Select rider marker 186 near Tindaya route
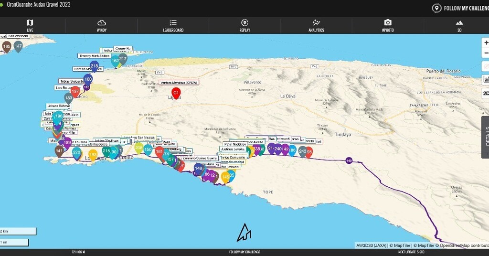Image resolution: width=489 pixels, height=256 pixels. (x=292, y=150)
